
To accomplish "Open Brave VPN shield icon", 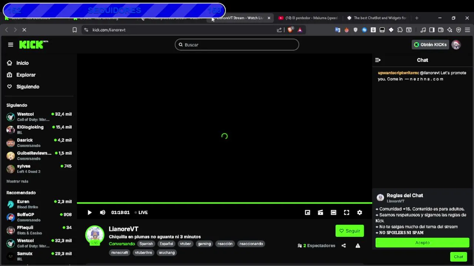I will [x=458, y=30].
